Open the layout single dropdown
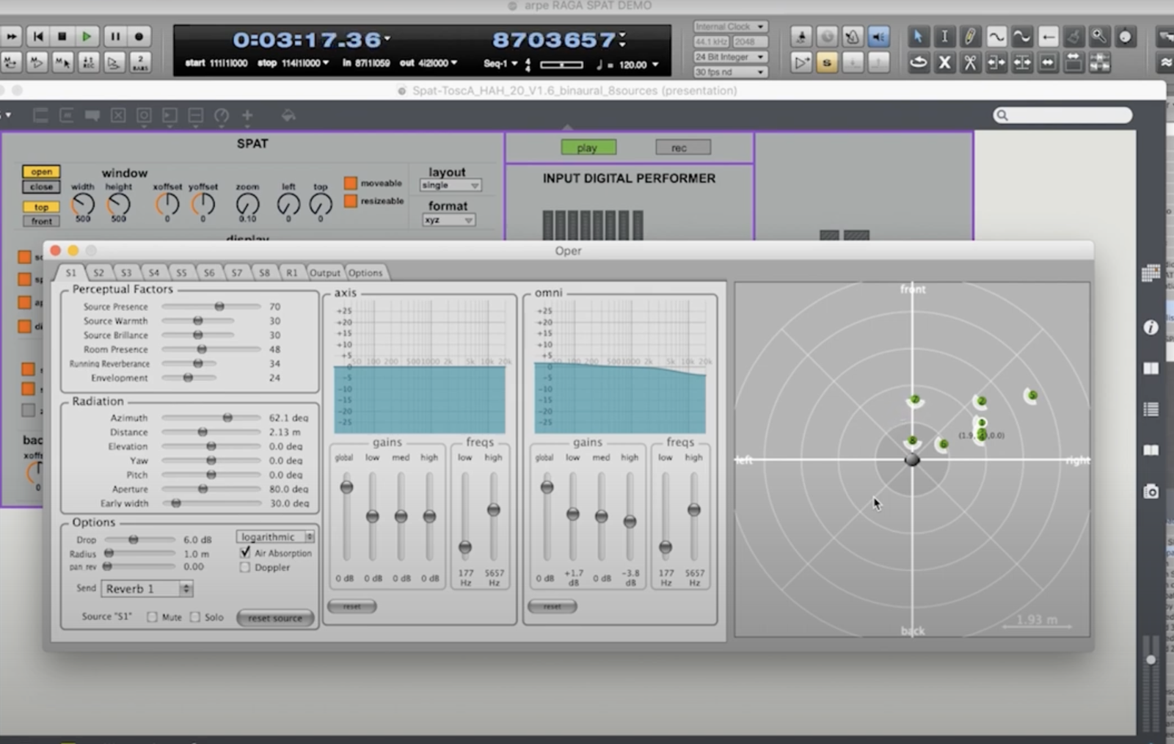 click(x=451, y=185)
